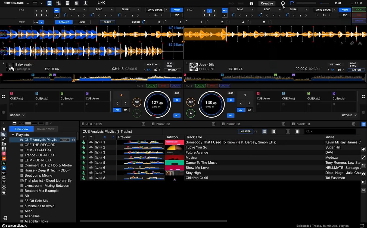
Task: Toggle deck 2 DRUMS stem mute
Action: [225, 86]
